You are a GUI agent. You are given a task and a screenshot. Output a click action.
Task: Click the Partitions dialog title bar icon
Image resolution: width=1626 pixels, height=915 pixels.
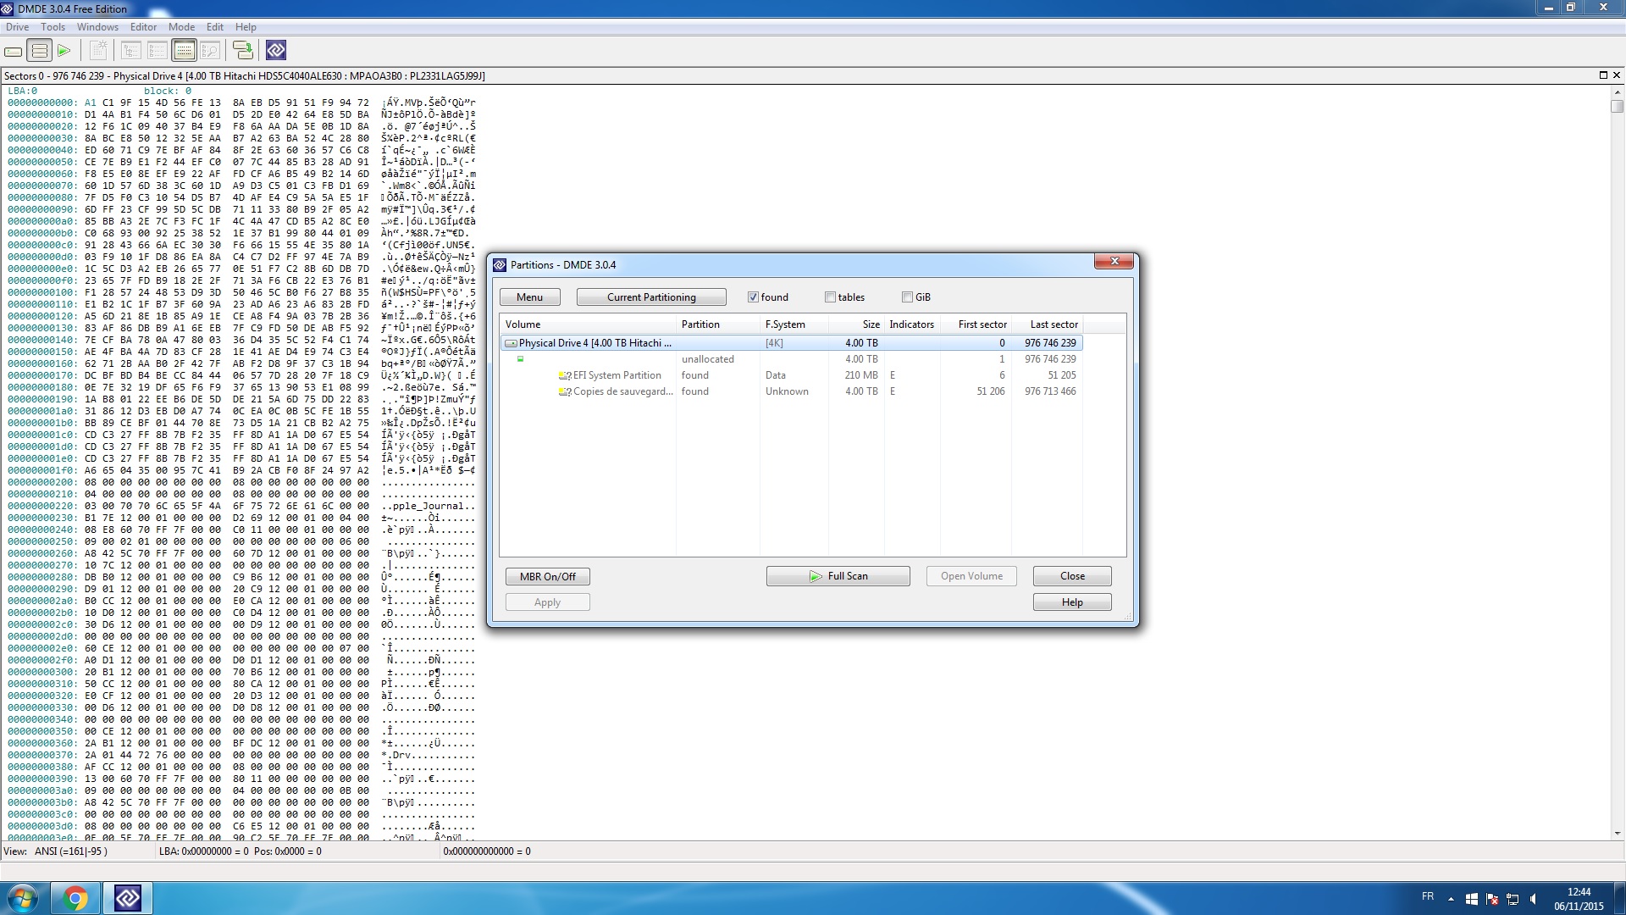[500, 265]
